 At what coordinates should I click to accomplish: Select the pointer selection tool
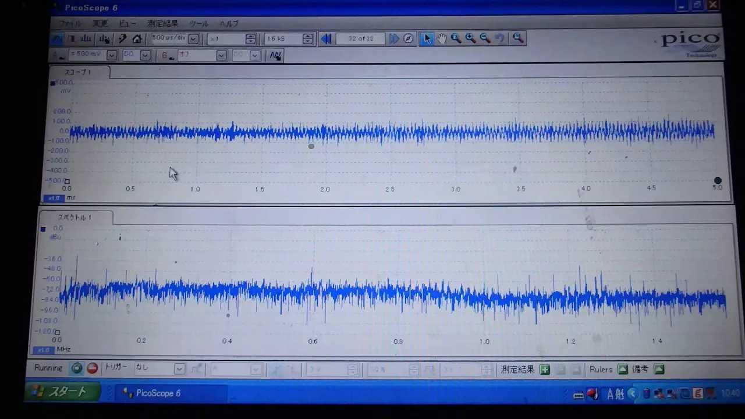(427, 38)
